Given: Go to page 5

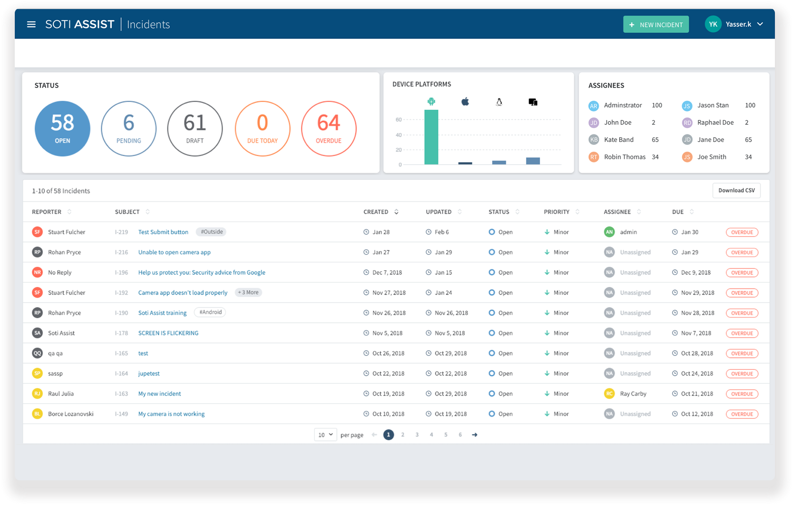Looking at the screenshot, I should [x=446, y=435].
